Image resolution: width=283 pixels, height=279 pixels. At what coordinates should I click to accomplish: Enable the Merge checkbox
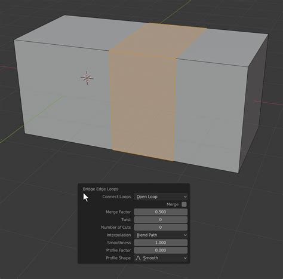184,204
